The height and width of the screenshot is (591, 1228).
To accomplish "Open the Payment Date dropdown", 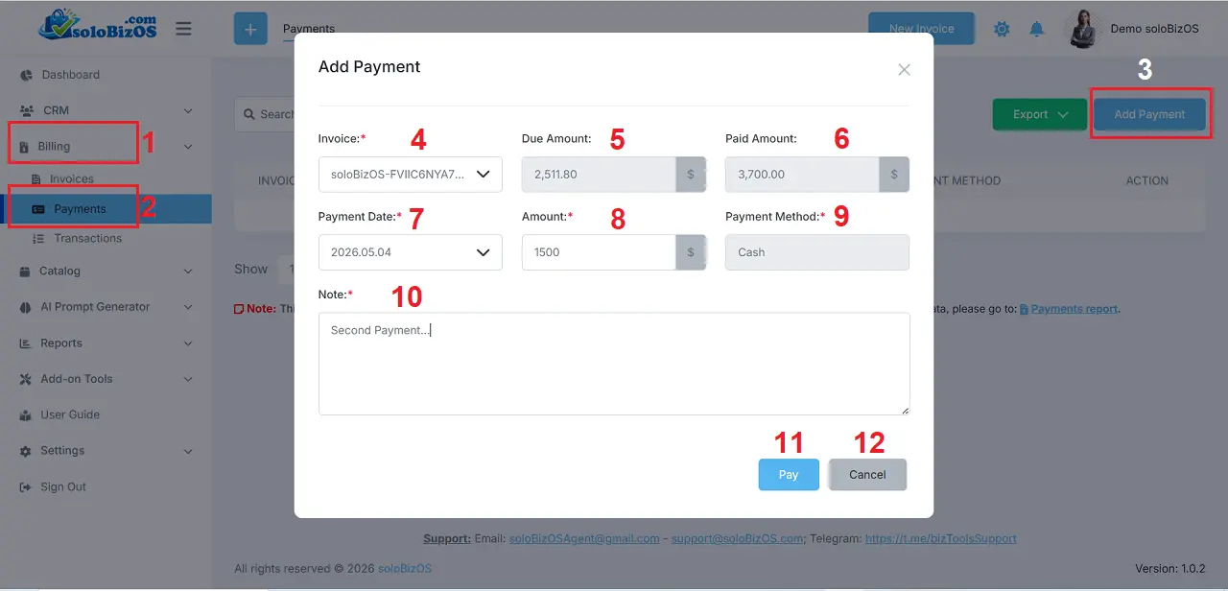I will [410, 252].
